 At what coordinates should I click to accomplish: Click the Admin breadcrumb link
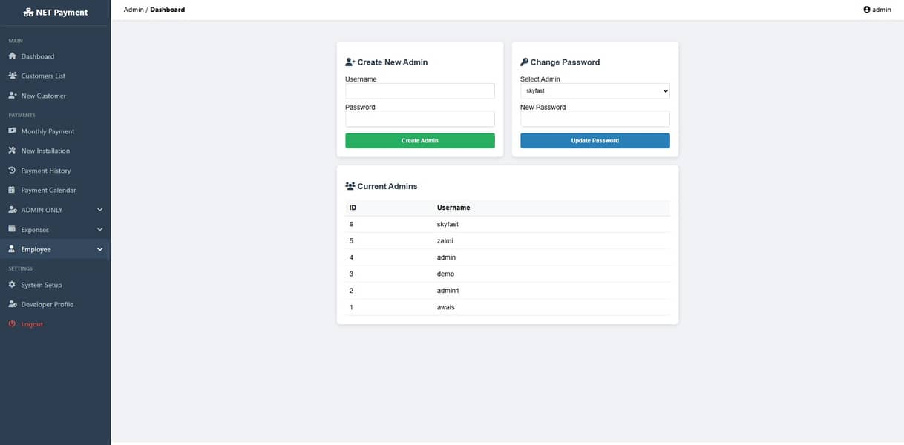tap(134, 10)
